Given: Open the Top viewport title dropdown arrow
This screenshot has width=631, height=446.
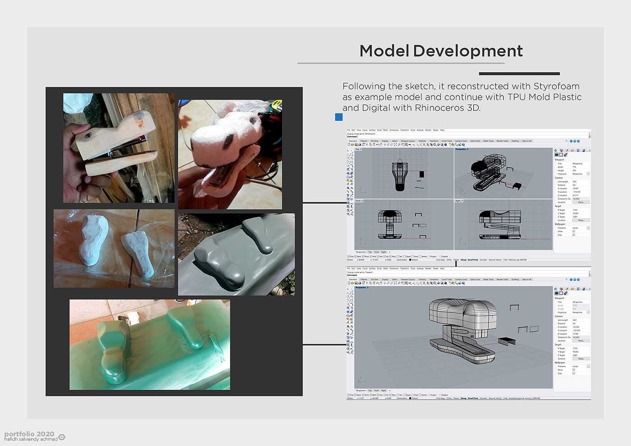Looking at the screenshot, I should [361, 149].
